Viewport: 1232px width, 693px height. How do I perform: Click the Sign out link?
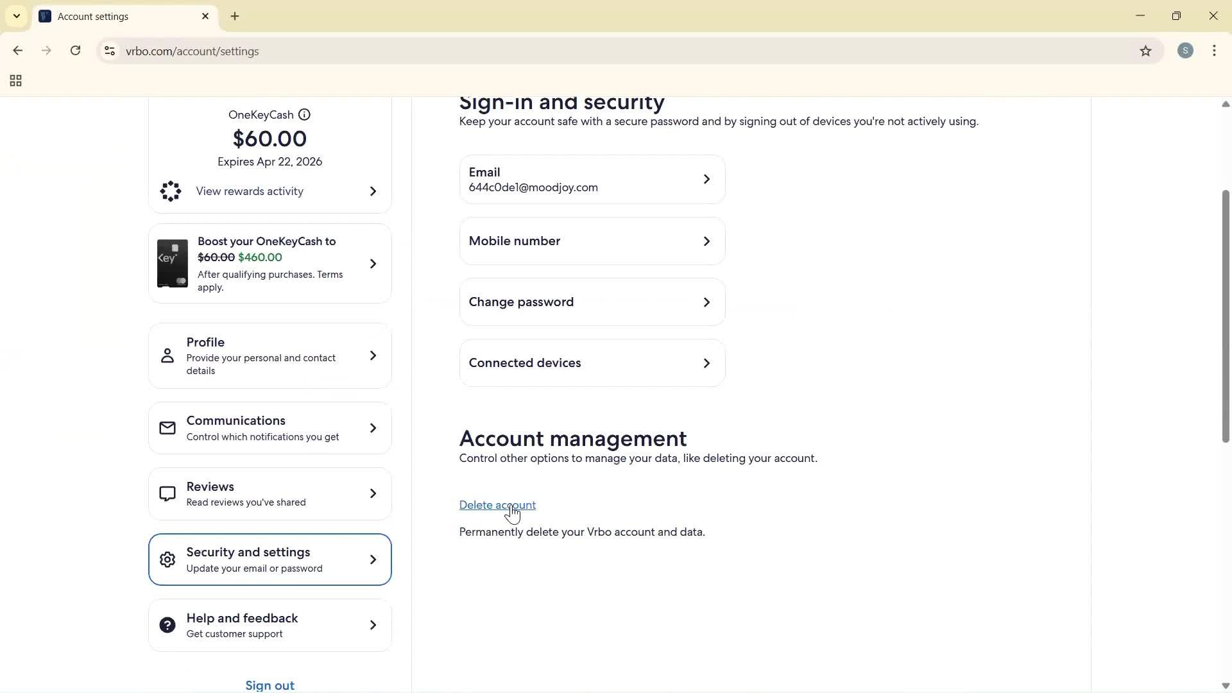coord(269,685)
